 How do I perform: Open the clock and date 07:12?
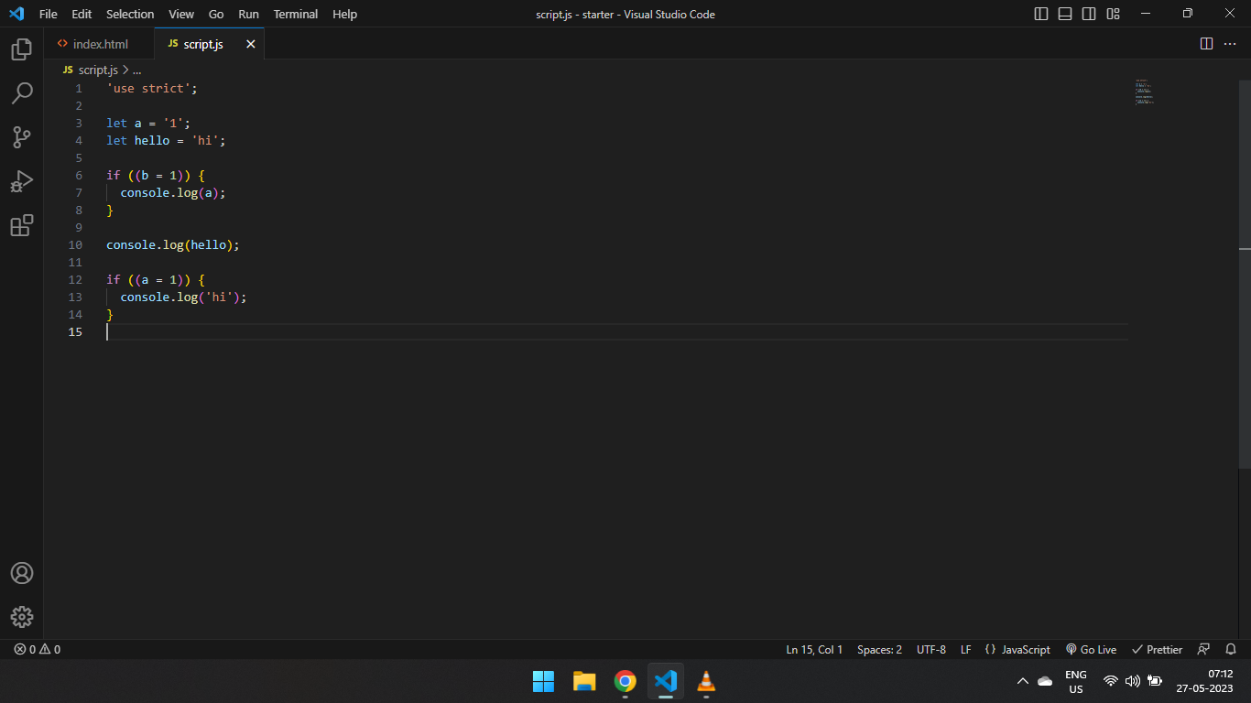[x=1205, y=681]
